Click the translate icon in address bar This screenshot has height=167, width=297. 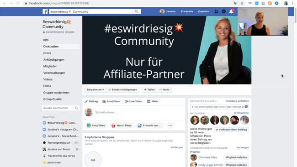point(235,3)
